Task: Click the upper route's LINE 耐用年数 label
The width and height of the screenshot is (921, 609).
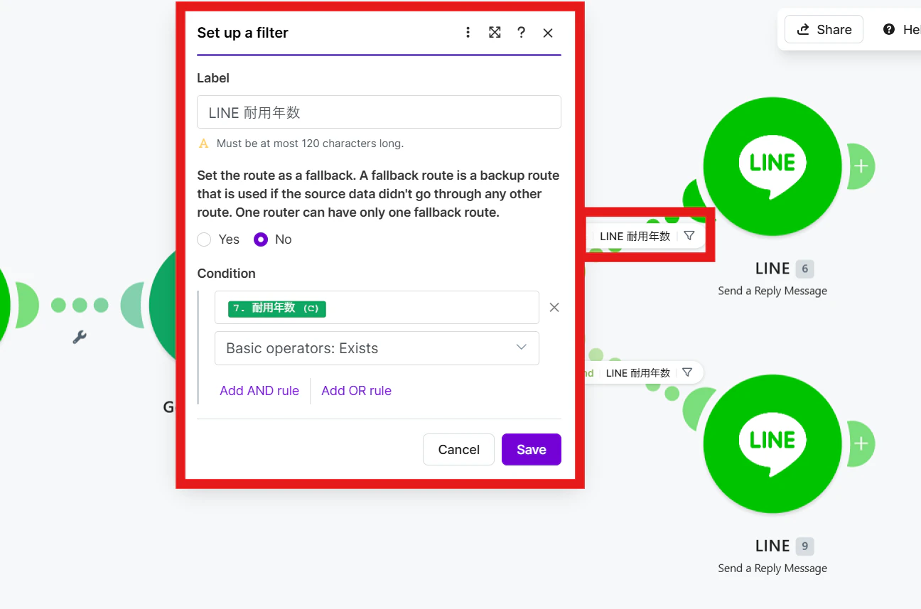Action: [635, 237]
